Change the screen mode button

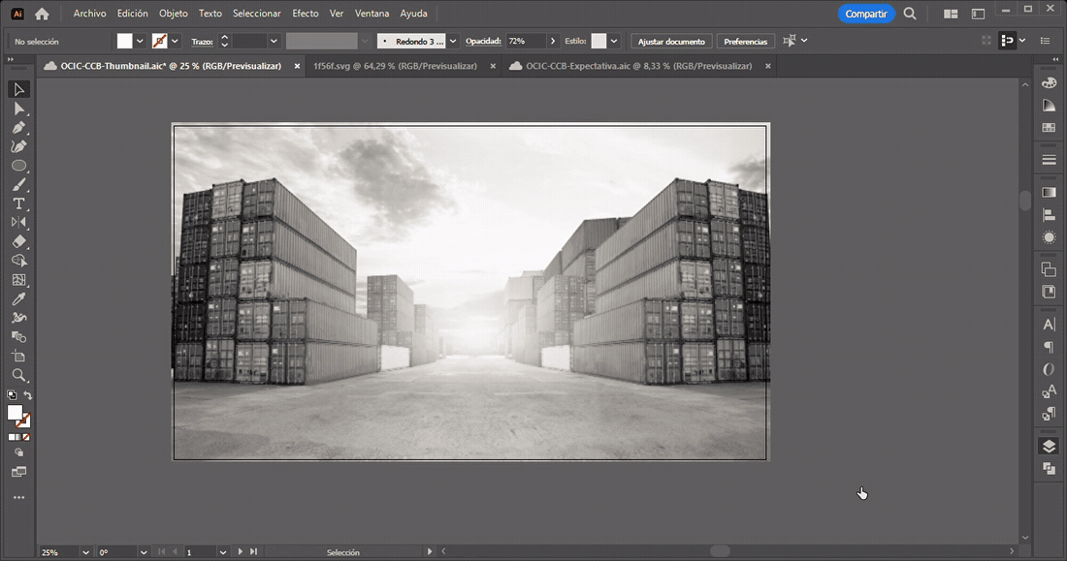tap(18, 472)
